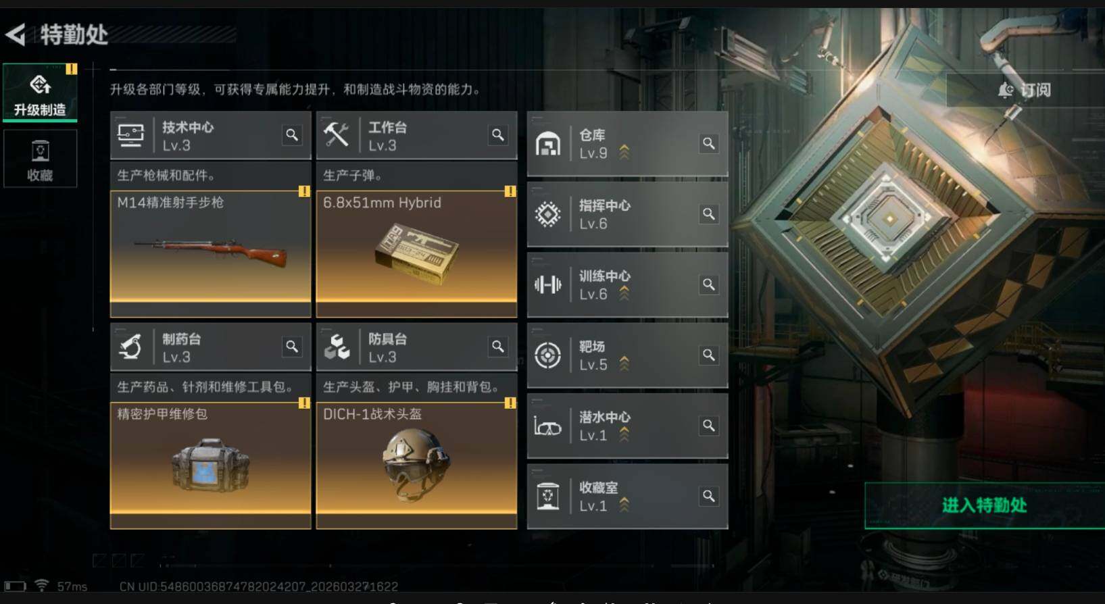Open the 精密护甲维修包 crafting card
Viewport: 1105px width, 604px height.
211,465
